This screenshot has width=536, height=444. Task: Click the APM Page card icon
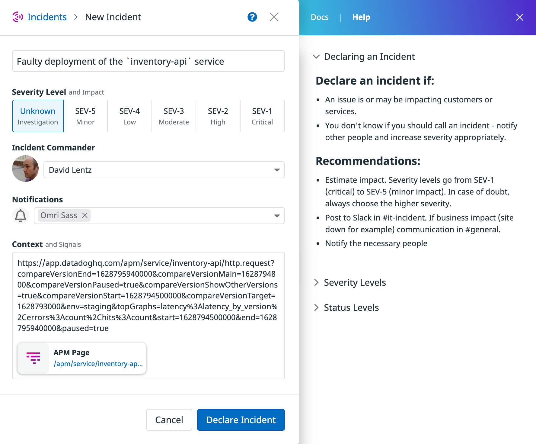tap(33, 358)
